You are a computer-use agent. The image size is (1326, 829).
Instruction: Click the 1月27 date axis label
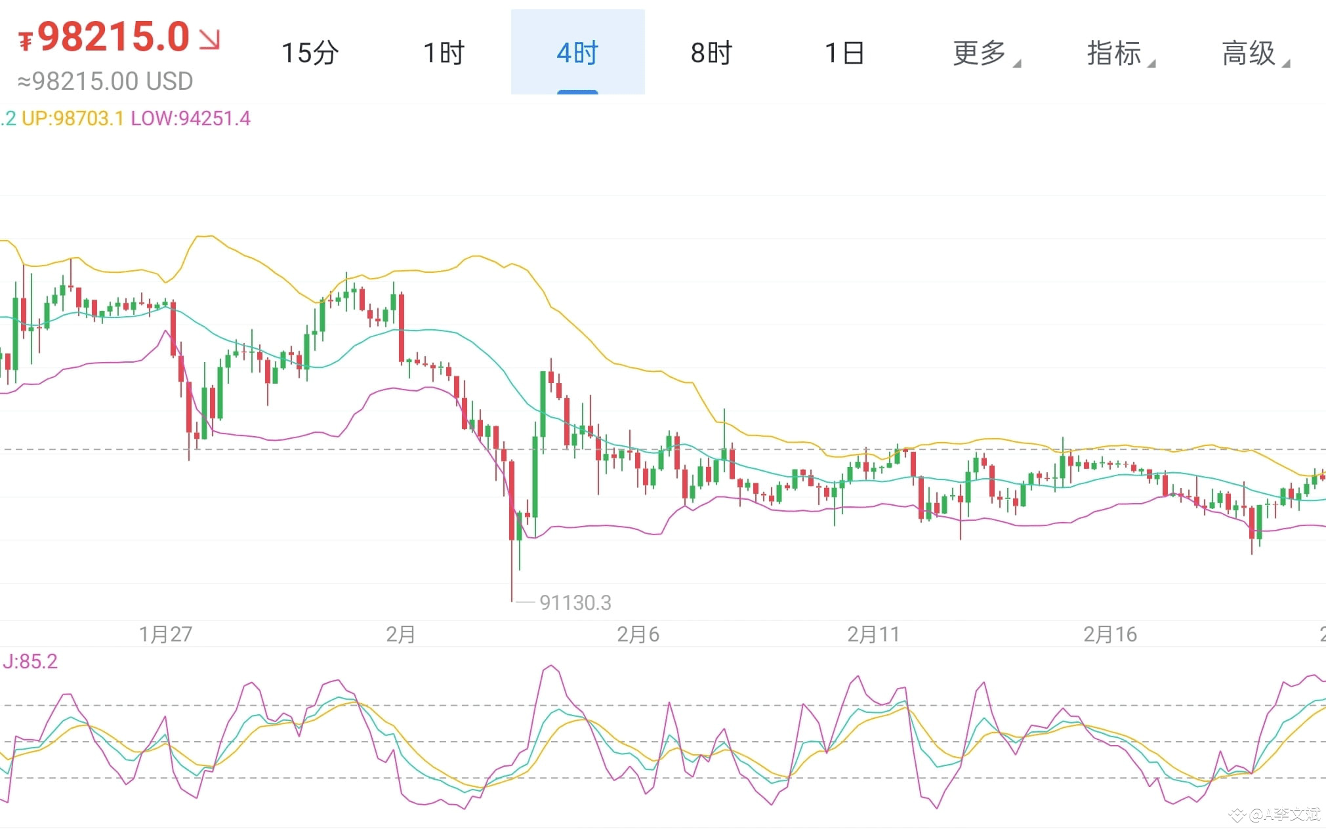click(165, 634)
